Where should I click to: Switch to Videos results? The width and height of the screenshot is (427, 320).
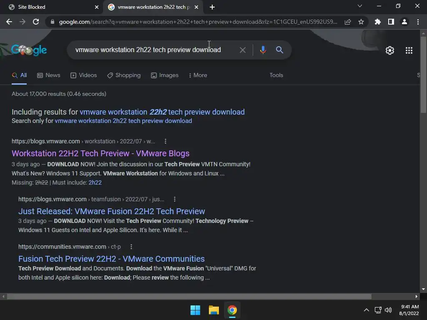(x=83, y=75)
